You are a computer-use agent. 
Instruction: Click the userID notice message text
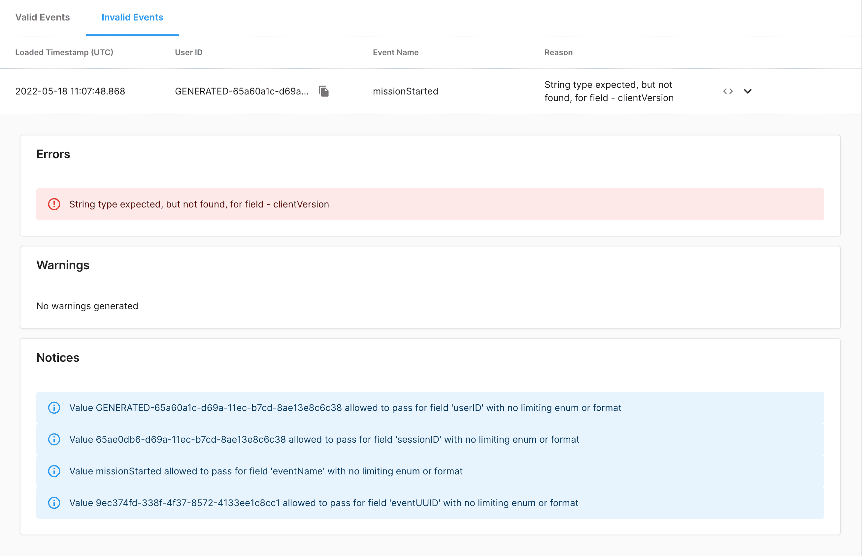(x=345, y=408)
